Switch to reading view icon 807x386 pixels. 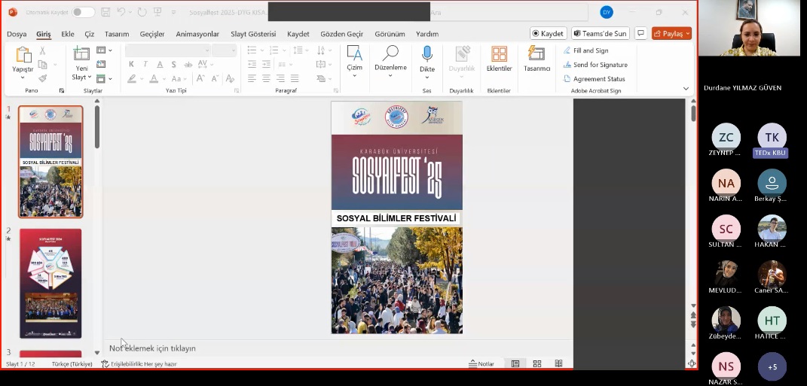coord(558,363)
